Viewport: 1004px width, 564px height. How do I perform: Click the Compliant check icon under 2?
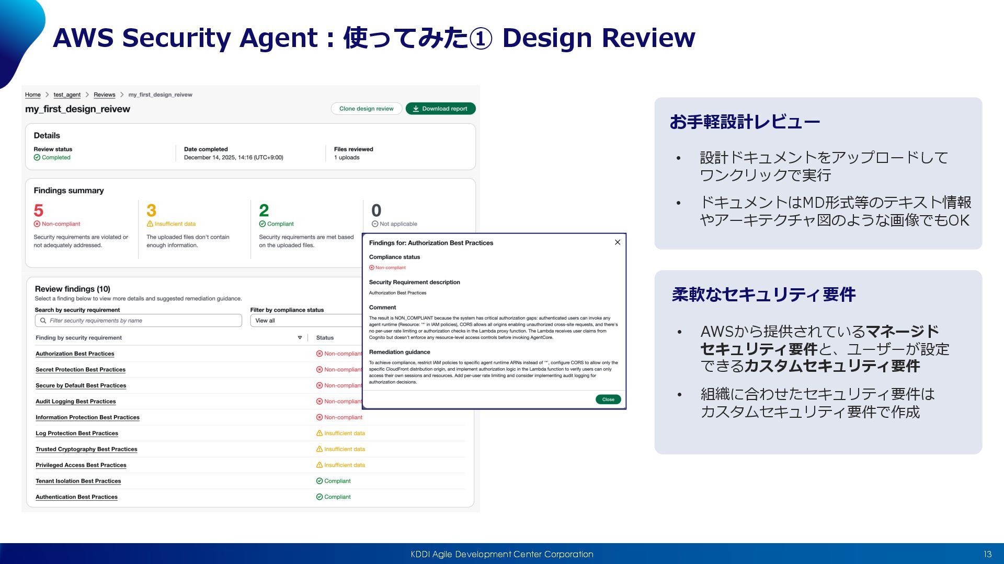click(x=263, y=224)
